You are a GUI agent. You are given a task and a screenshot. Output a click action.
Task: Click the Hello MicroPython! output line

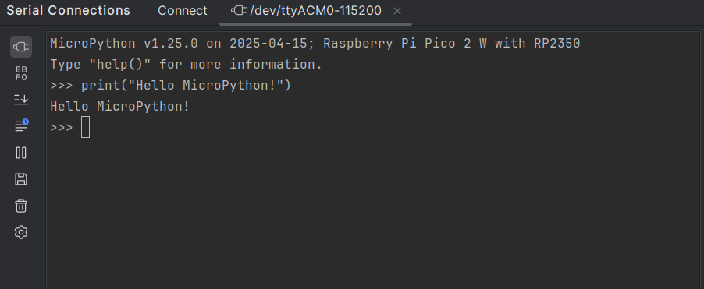point(120,106)
